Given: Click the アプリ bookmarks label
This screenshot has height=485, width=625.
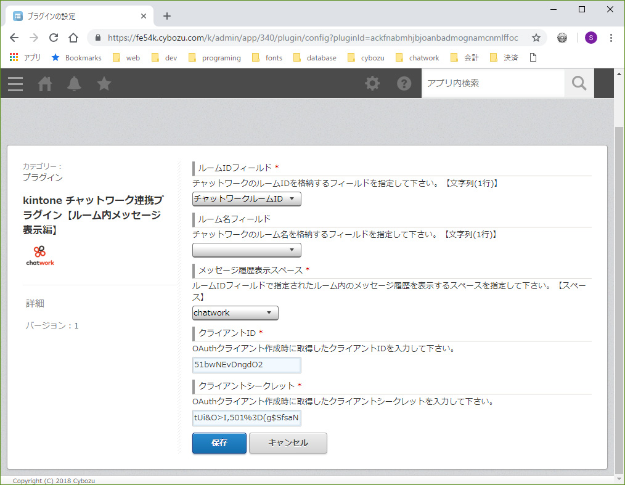Looking at the screenshot, I should point(32,57).
